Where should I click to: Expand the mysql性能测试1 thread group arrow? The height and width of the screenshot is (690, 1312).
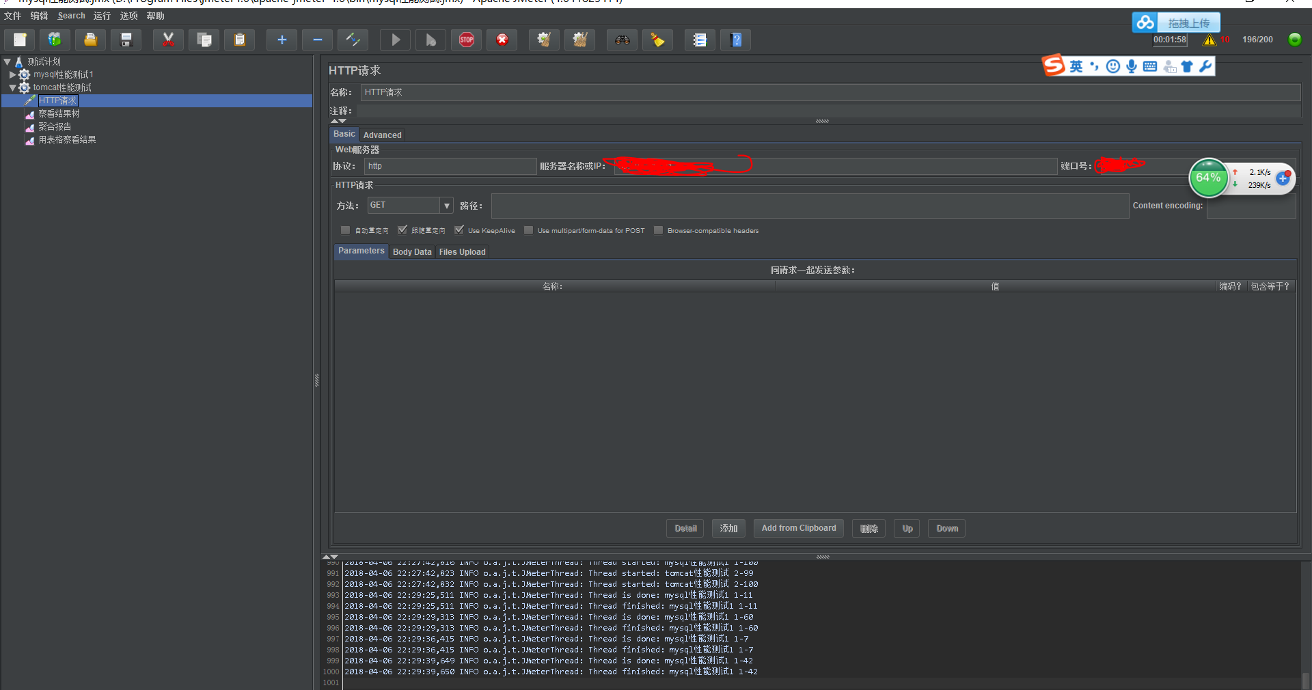coord(13,74)
